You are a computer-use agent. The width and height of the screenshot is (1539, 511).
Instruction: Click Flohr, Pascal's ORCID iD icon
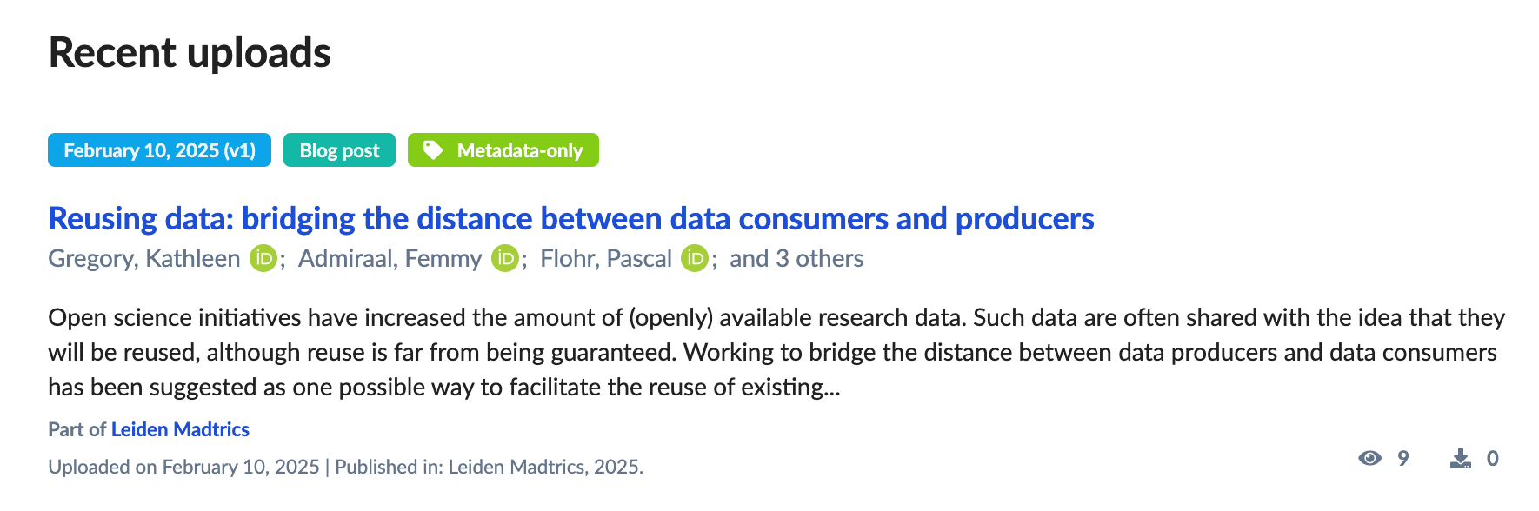(x=695, y=259)
